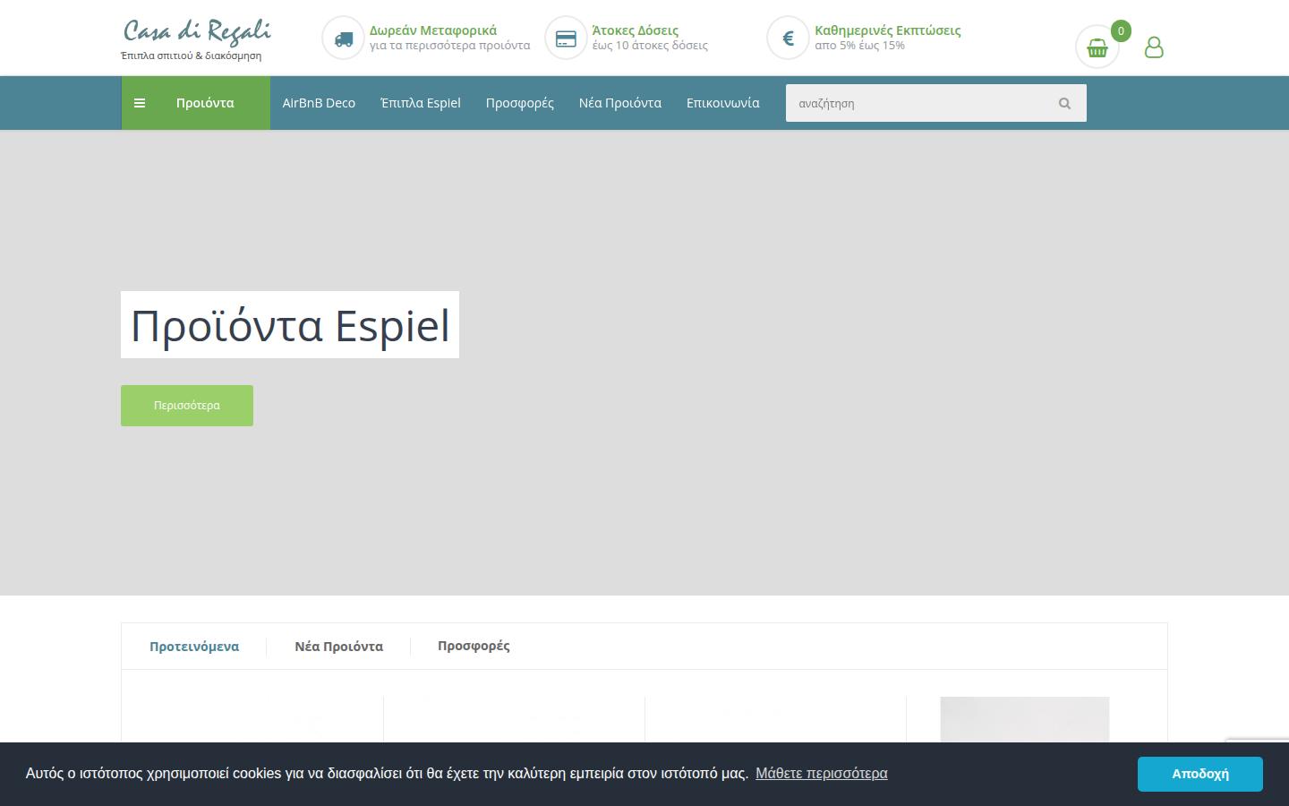Viewport: 1289px width, 806px height.
Task: Open the Μάθετε περισσότερα cookie link
Action: 822,773
